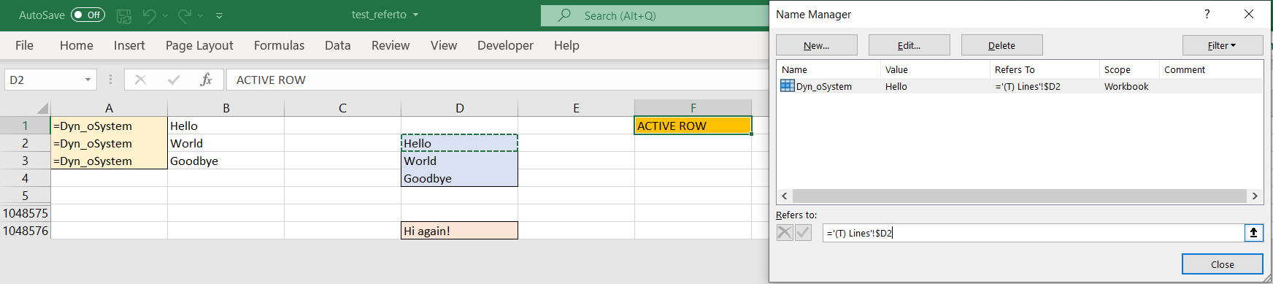Viewport: 1273px width, 284px height.
Task: Select the Dyn_oSystem name row
Action: (1020, 86)
